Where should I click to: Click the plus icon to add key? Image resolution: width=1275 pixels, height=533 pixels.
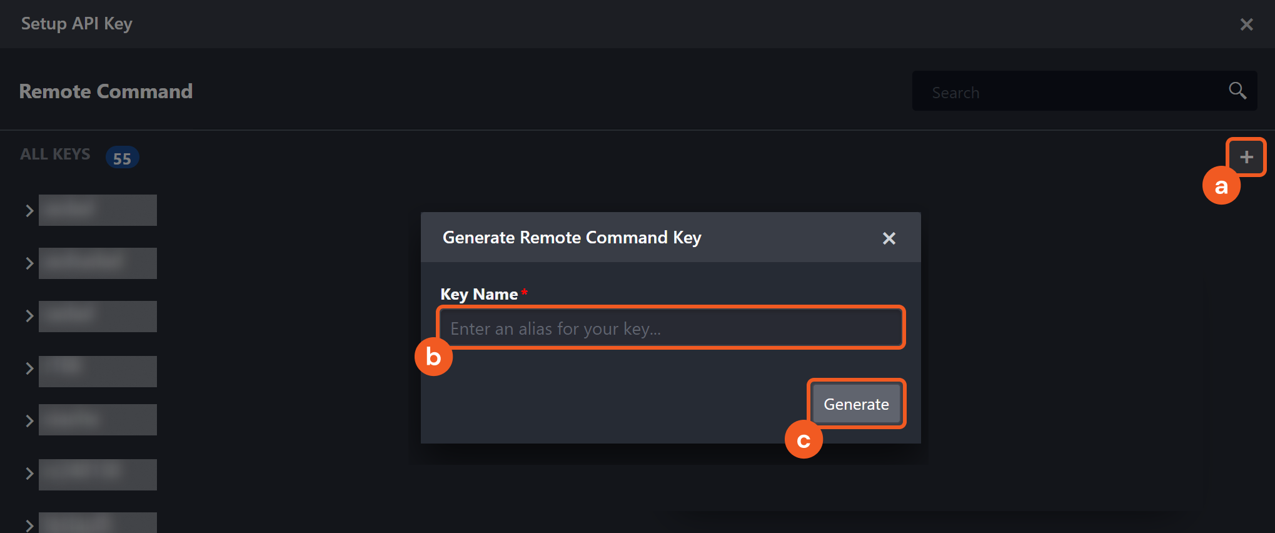1246,157
